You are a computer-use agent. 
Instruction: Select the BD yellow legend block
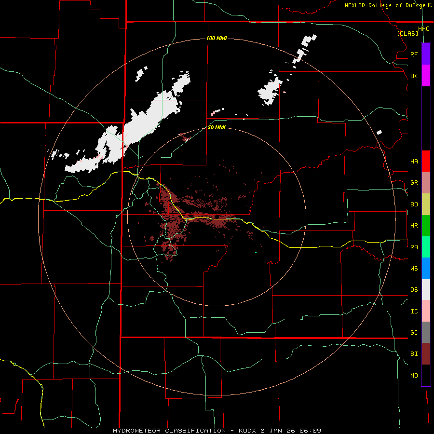[426, 204]
